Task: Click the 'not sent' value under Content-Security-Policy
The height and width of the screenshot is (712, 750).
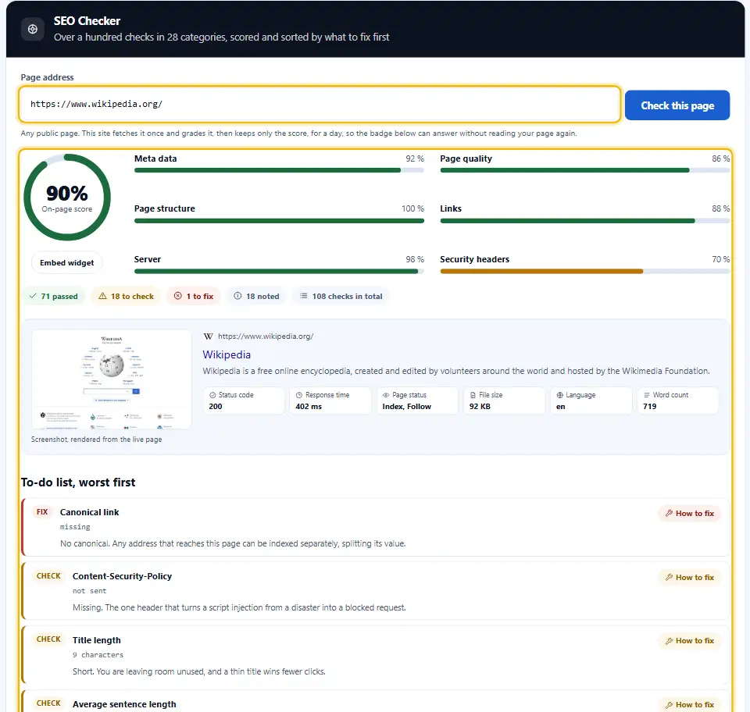Action: click(x=89, y=591)
